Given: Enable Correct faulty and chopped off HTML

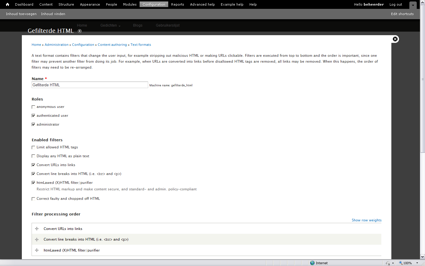Looking at the screenshot, I should [x=33, y=199].
